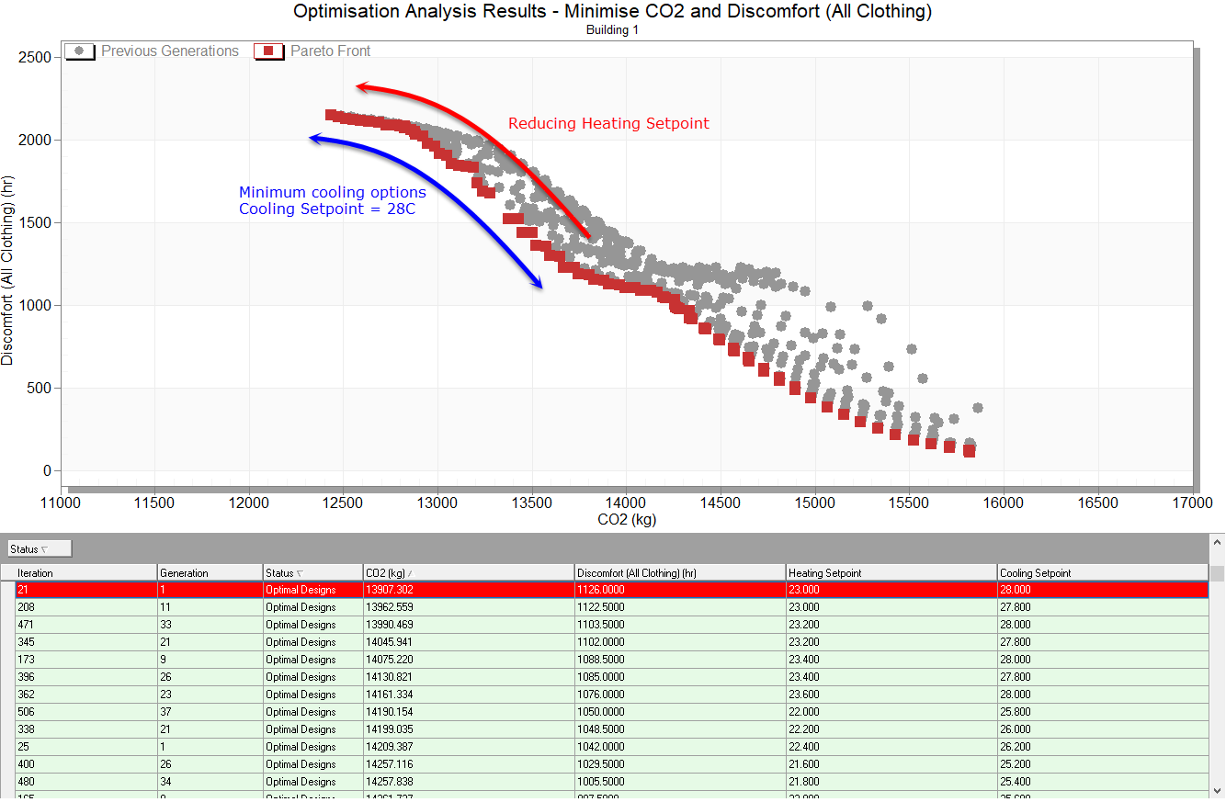This screenshot has height=802, width=1226.
Task: Click the Heating Setpoint column header
Action: point(890,573)
